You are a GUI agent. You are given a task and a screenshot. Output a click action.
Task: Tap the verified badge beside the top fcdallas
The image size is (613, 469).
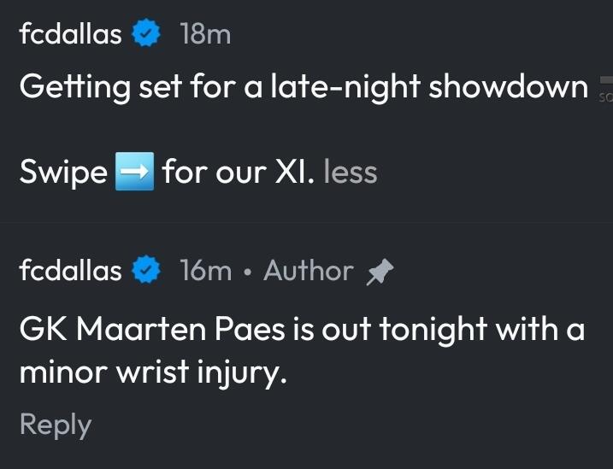pyautogui.click(x=147, y=35)
